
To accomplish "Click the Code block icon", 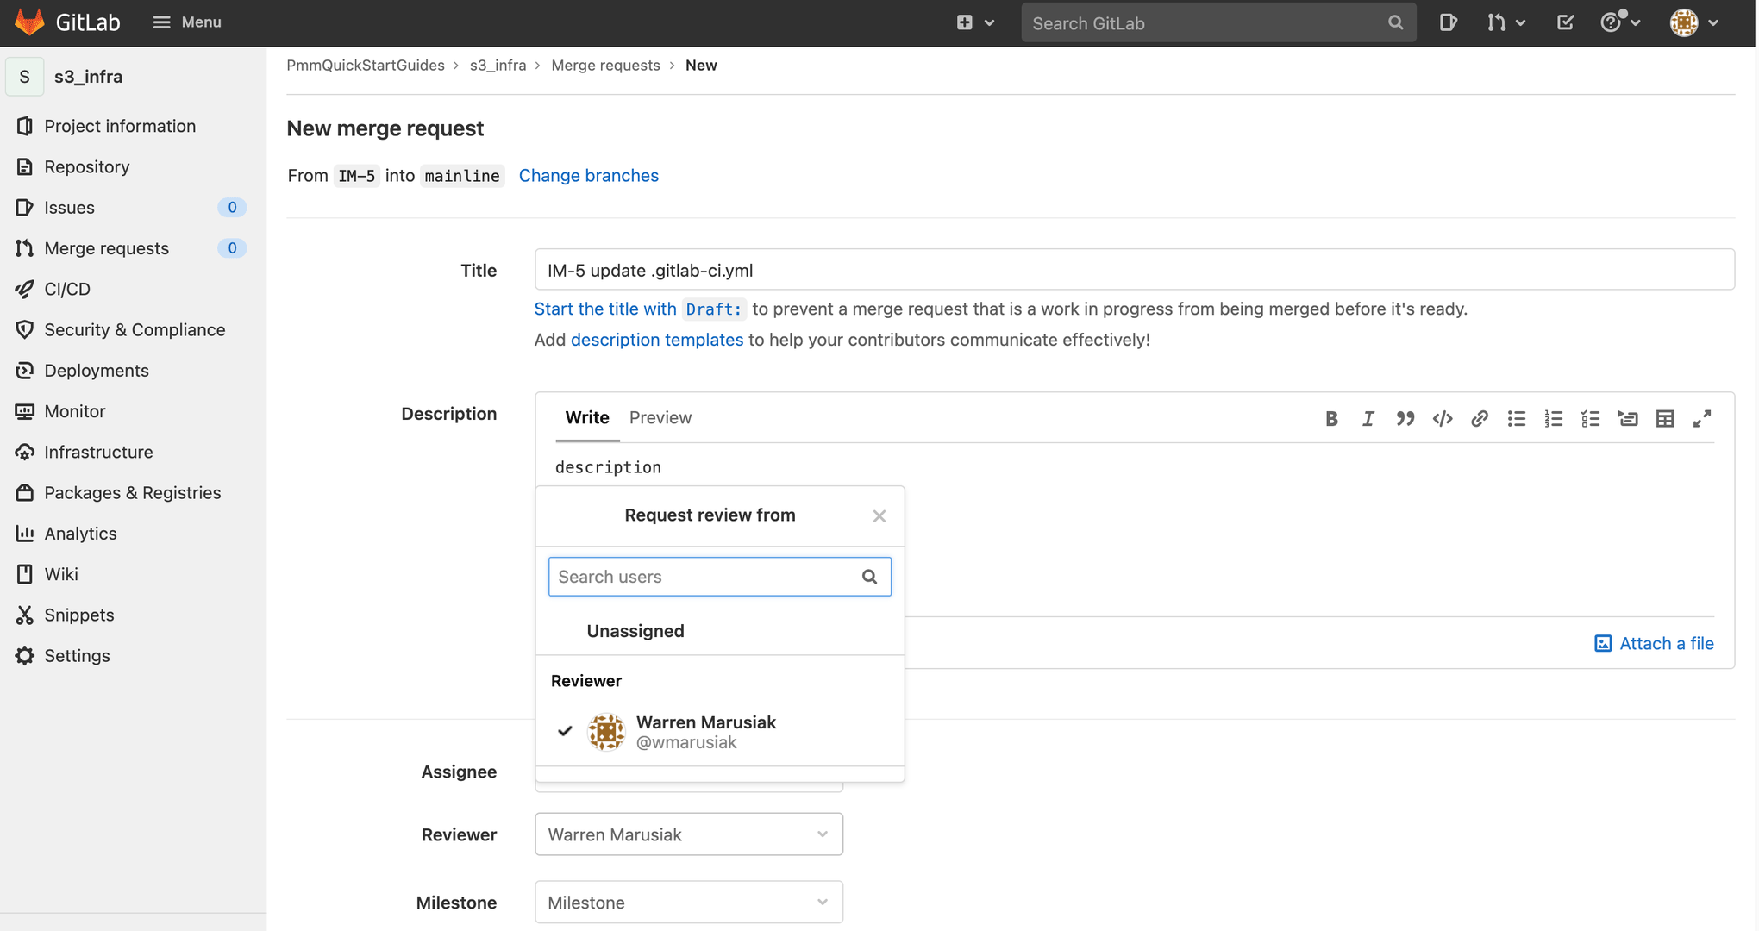I will tap(1443, 416).
